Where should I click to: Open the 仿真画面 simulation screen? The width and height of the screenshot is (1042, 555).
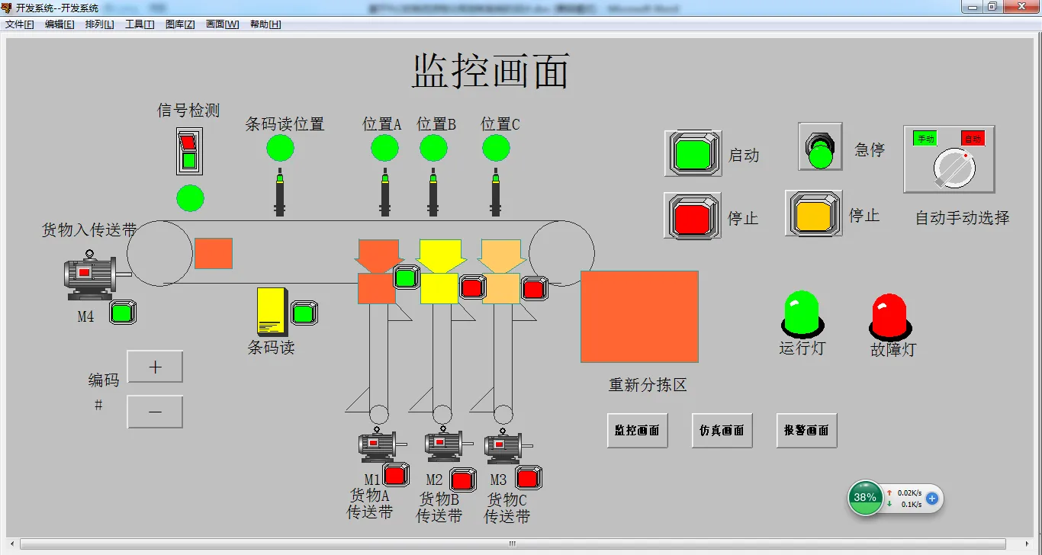coord(722,431)
